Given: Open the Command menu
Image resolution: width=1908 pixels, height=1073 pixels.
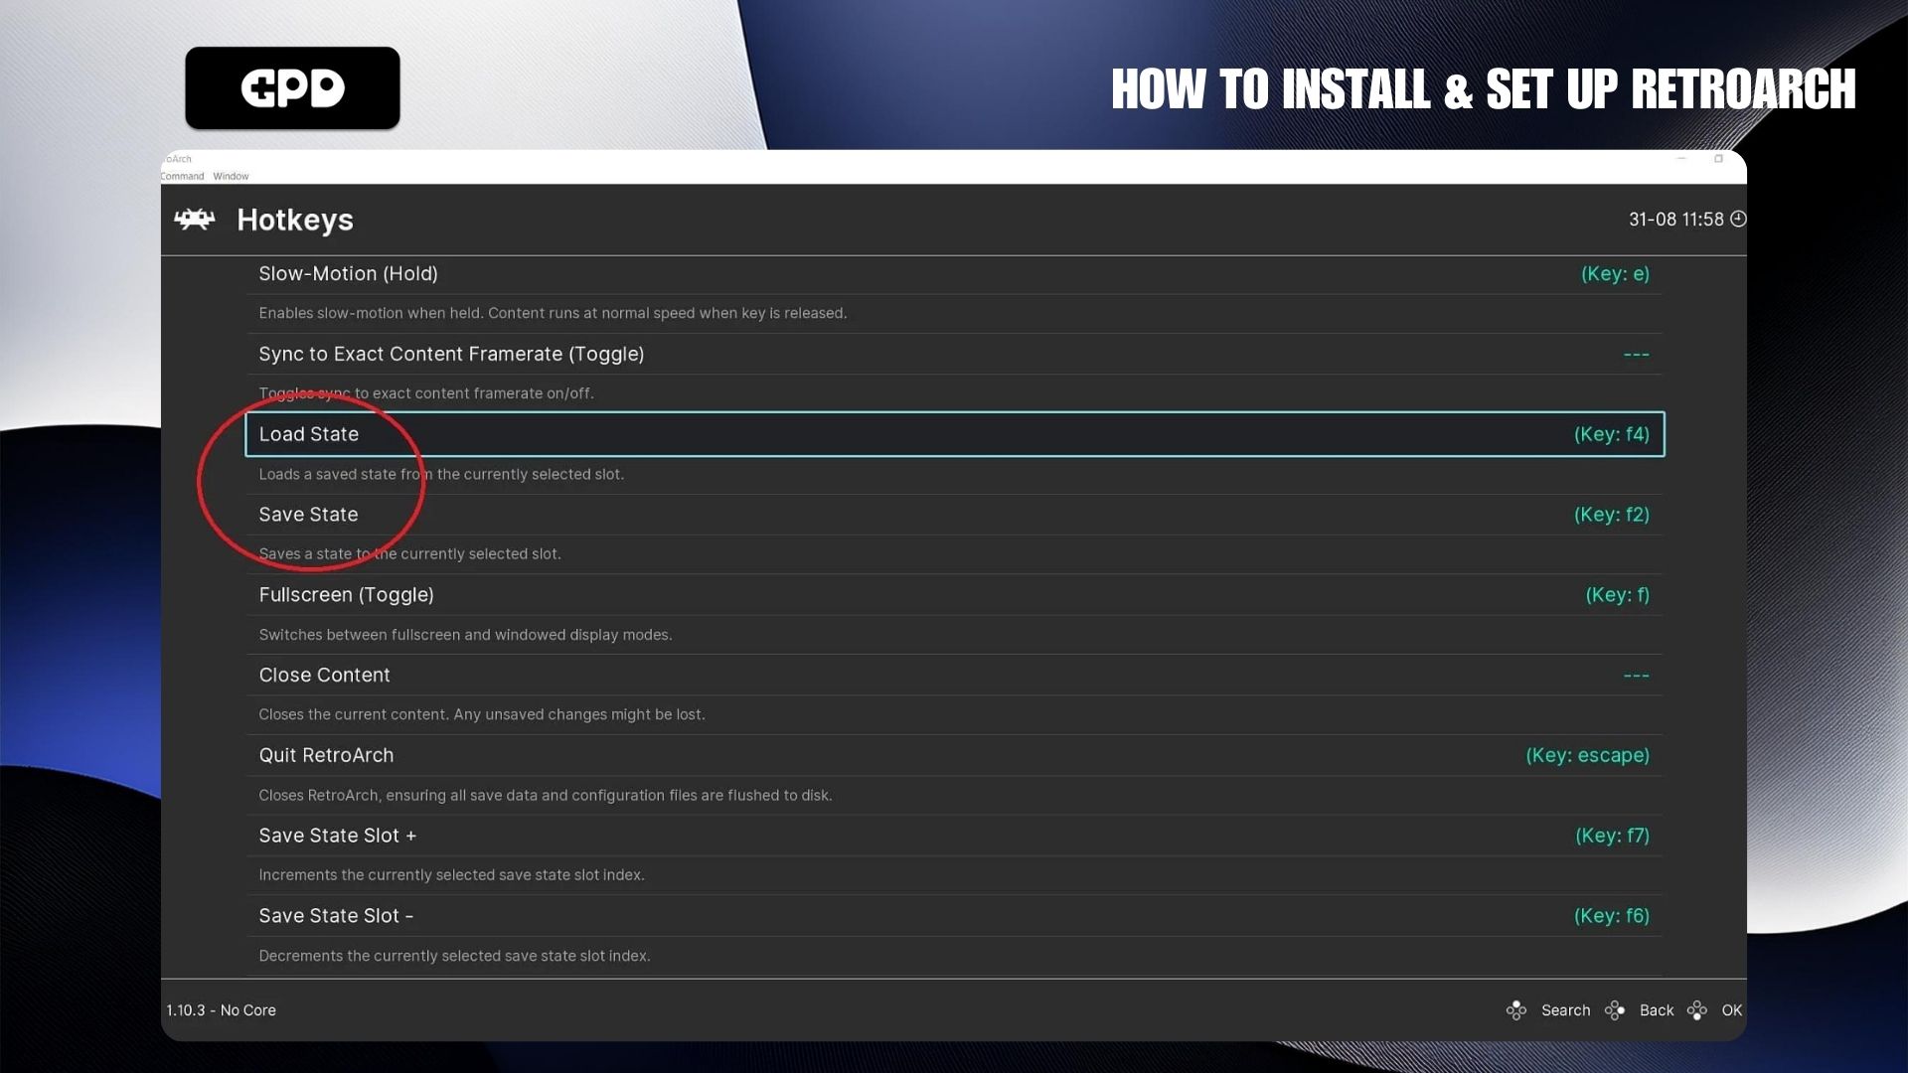Looking at the screenshot, I should pyautogui.click(x=182, y=176).
